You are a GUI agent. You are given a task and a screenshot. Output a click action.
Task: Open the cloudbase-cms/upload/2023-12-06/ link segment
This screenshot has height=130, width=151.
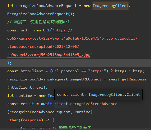(43, 47)
